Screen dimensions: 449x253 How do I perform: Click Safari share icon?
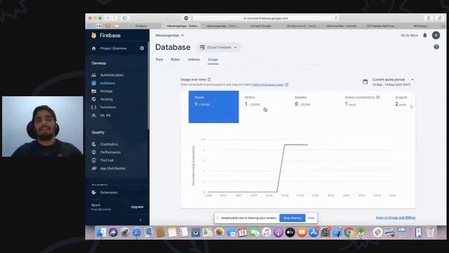click(429, 18)
